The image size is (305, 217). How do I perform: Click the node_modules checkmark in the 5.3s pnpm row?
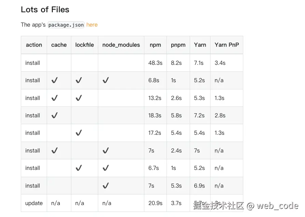point(106,186)
